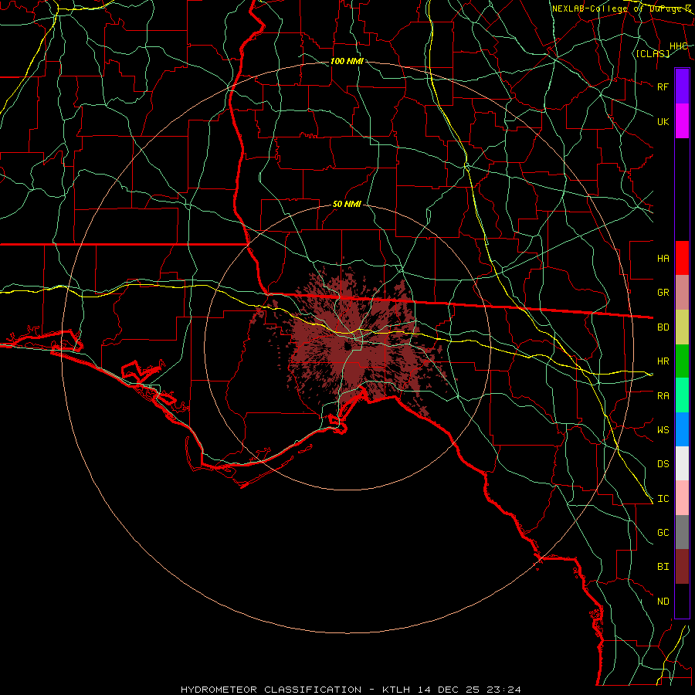Click the 23:24 timestamp
The image size is (695, 695).
coord(506,690)
